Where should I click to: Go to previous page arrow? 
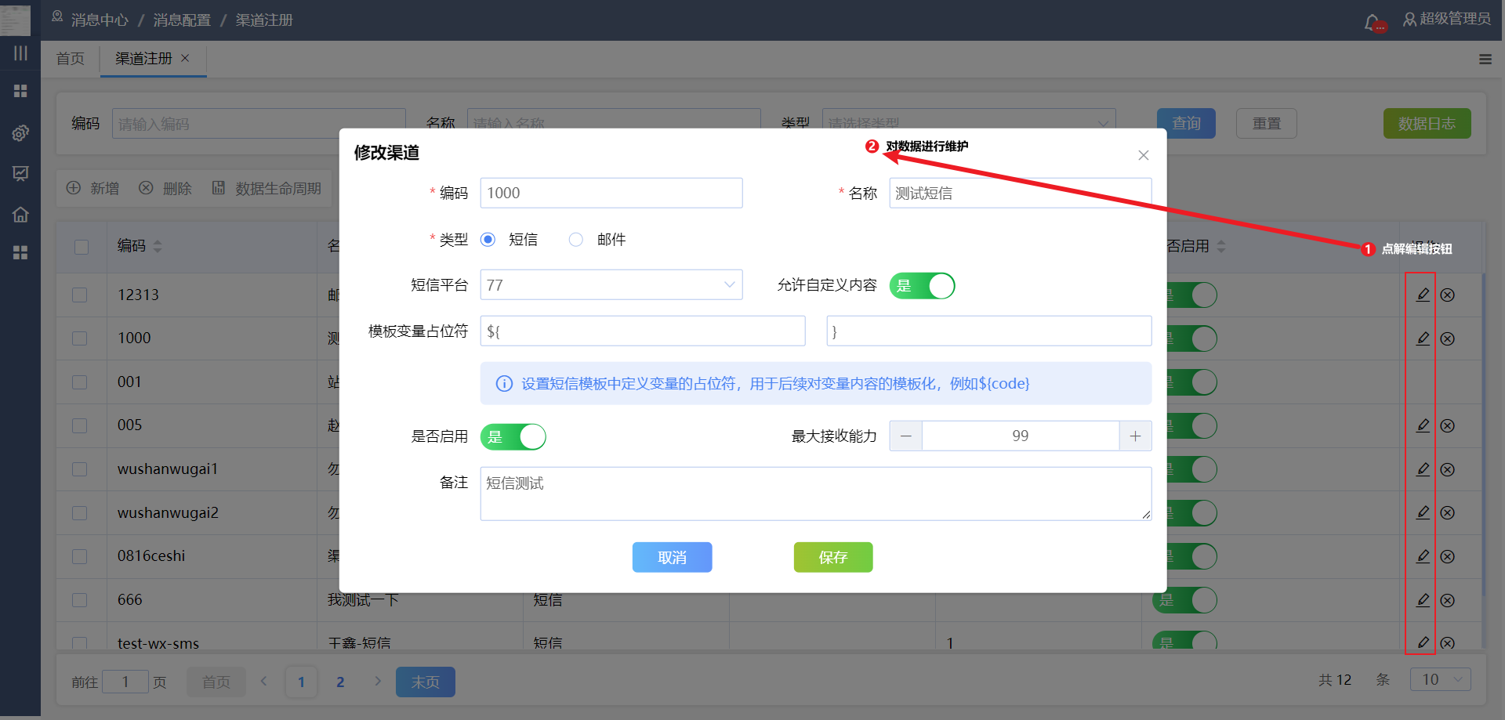[264, 681]
